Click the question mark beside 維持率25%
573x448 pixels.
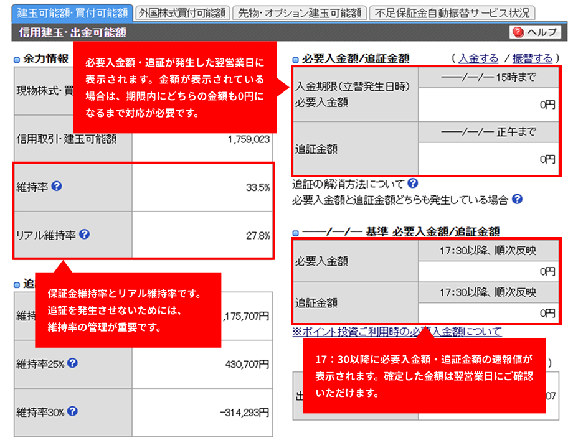click(x=72, y=363)
